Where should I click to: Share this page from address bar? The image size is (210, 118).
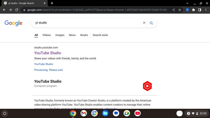[x=174, y=10]
